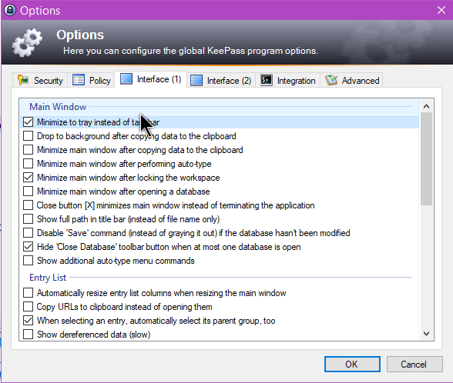Click the Interface (1) tab window icon
453x383 pixels.
point(126,78)
